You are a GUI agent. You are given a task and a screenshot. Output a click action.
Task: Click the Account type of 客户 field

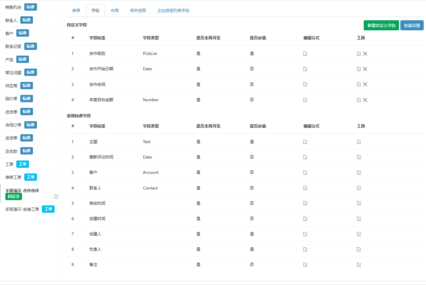pyautogui.click(x=151, y=172)
